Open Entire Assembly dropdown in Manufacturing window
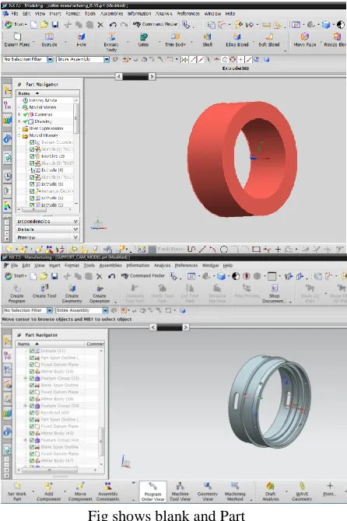 pos(105,310)
